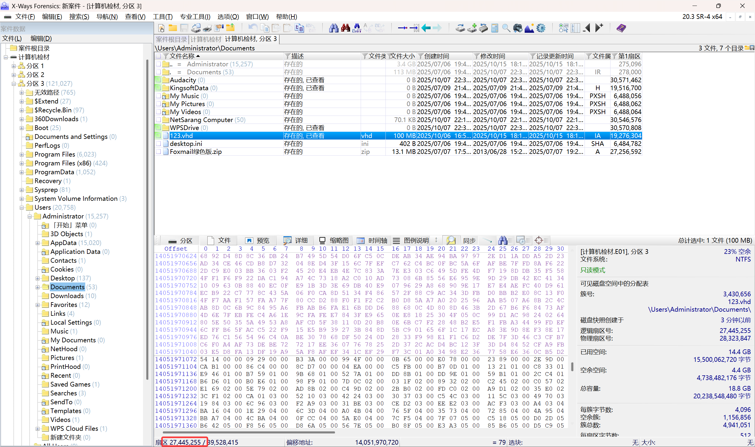Open the options gear icon

(x=541, y=28)
